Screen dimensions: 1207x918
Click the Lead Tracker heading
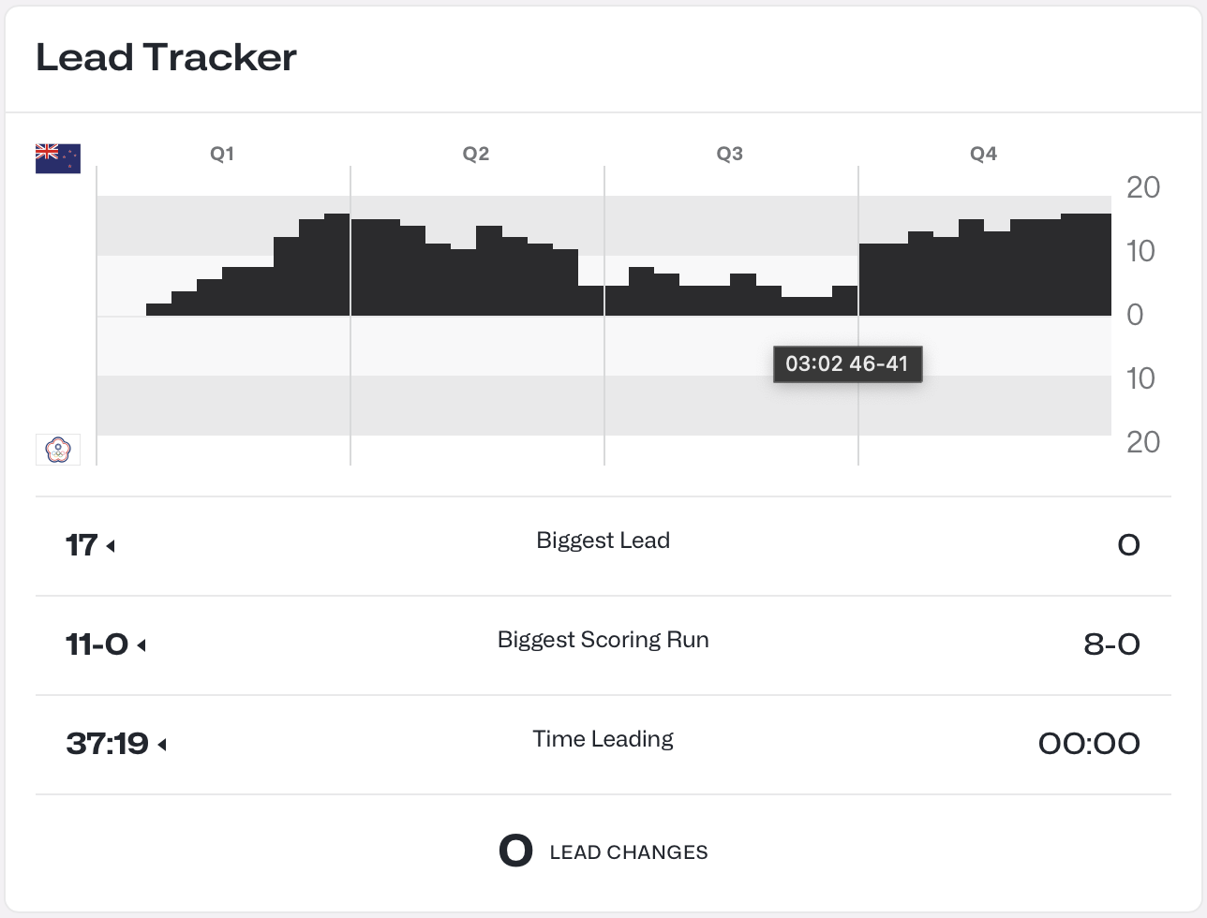pyautogui.click(x=166, y=58)
